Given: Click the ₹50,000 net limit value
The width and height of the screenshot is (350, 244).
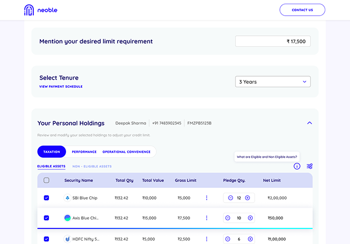Looking at the screenshot, I should point(275,218).
